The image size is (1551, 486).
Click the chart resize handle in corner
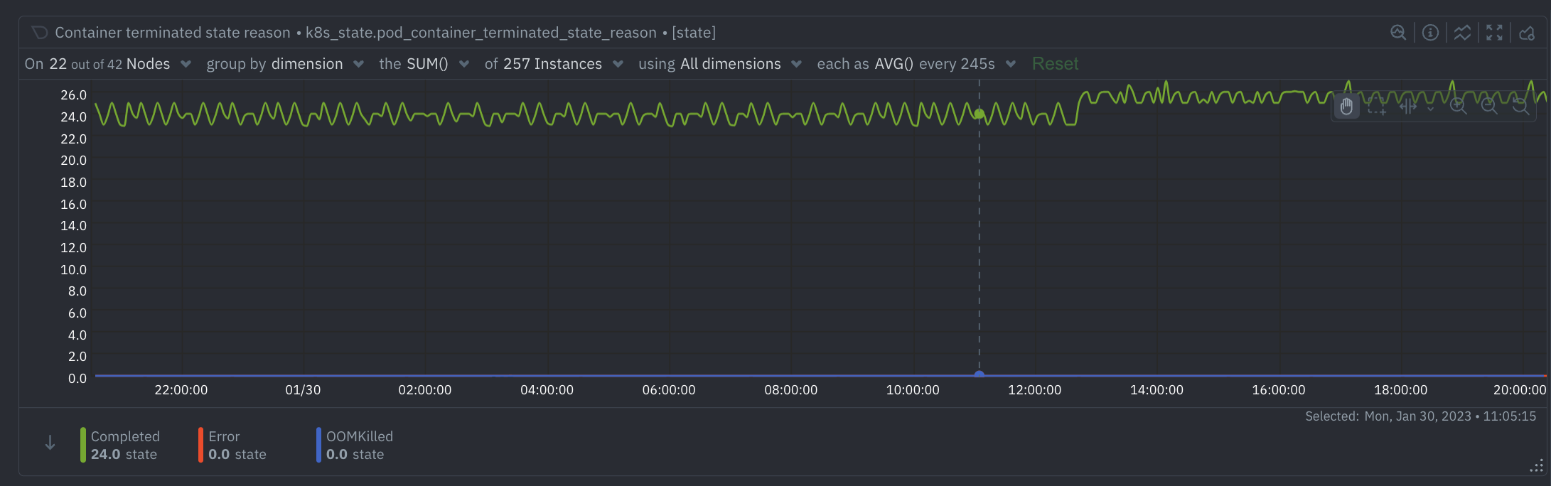point(1536,466)
